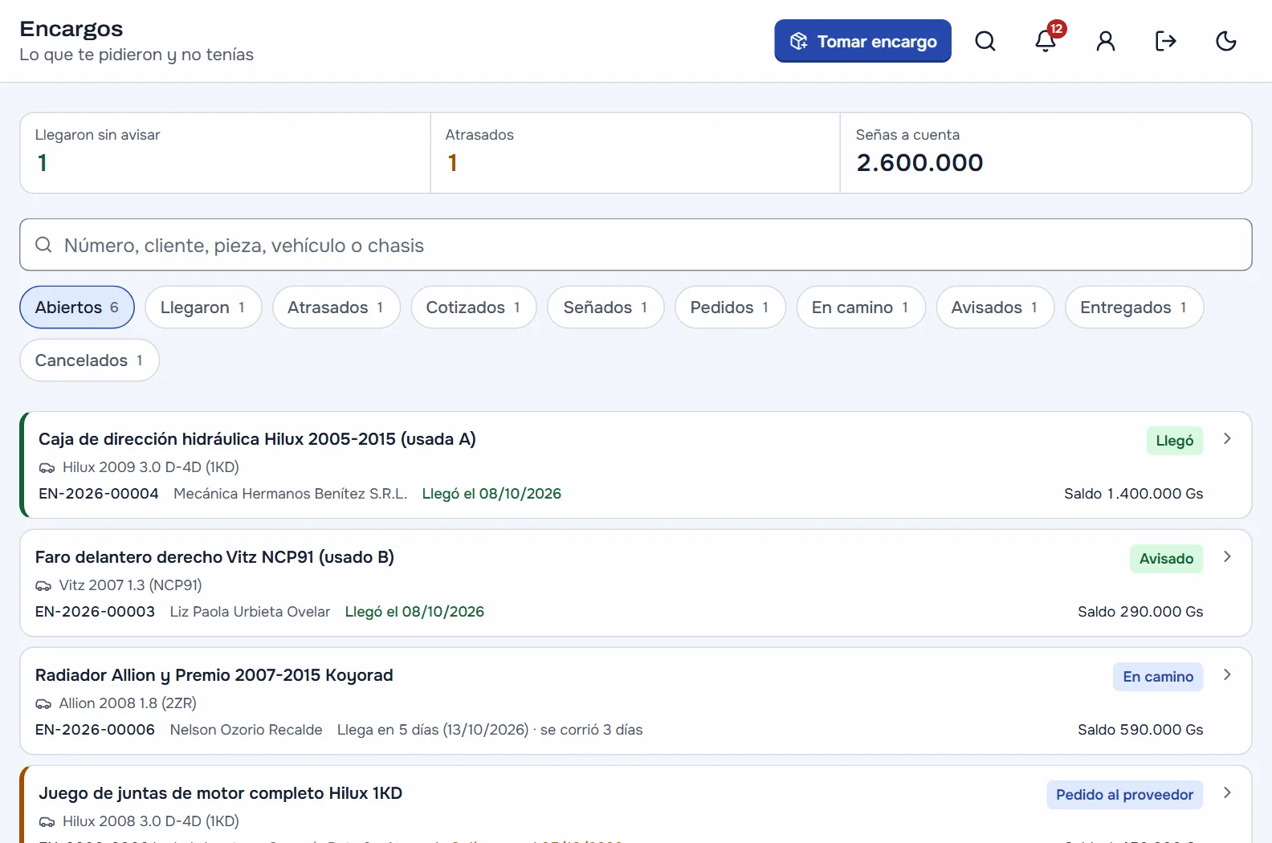Click the Tomar encargo button
The image size is (1272, 843).
862,41
